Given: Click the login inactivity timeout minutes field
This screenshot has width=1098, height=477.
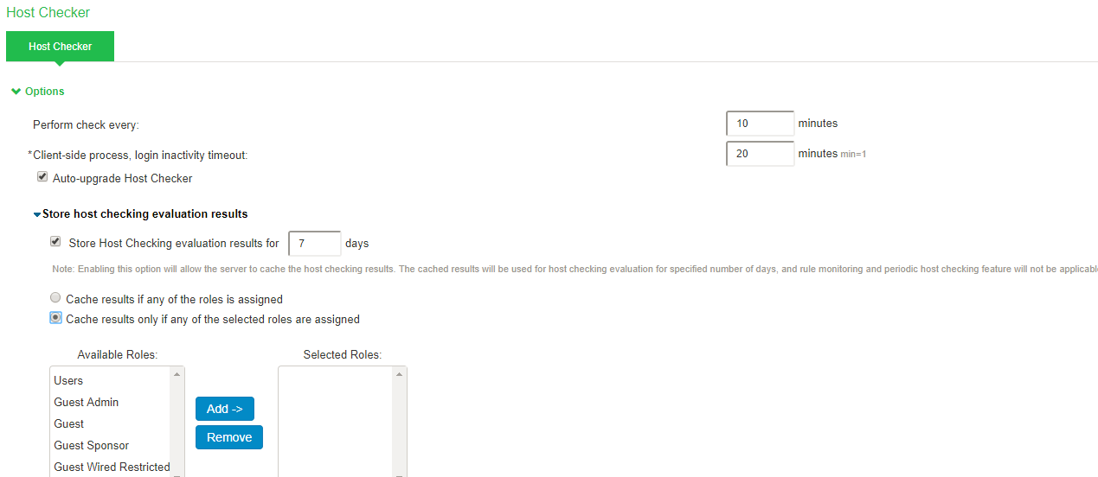Looking at the screenshot, I should pyautogui.click(x=760, y=154).
